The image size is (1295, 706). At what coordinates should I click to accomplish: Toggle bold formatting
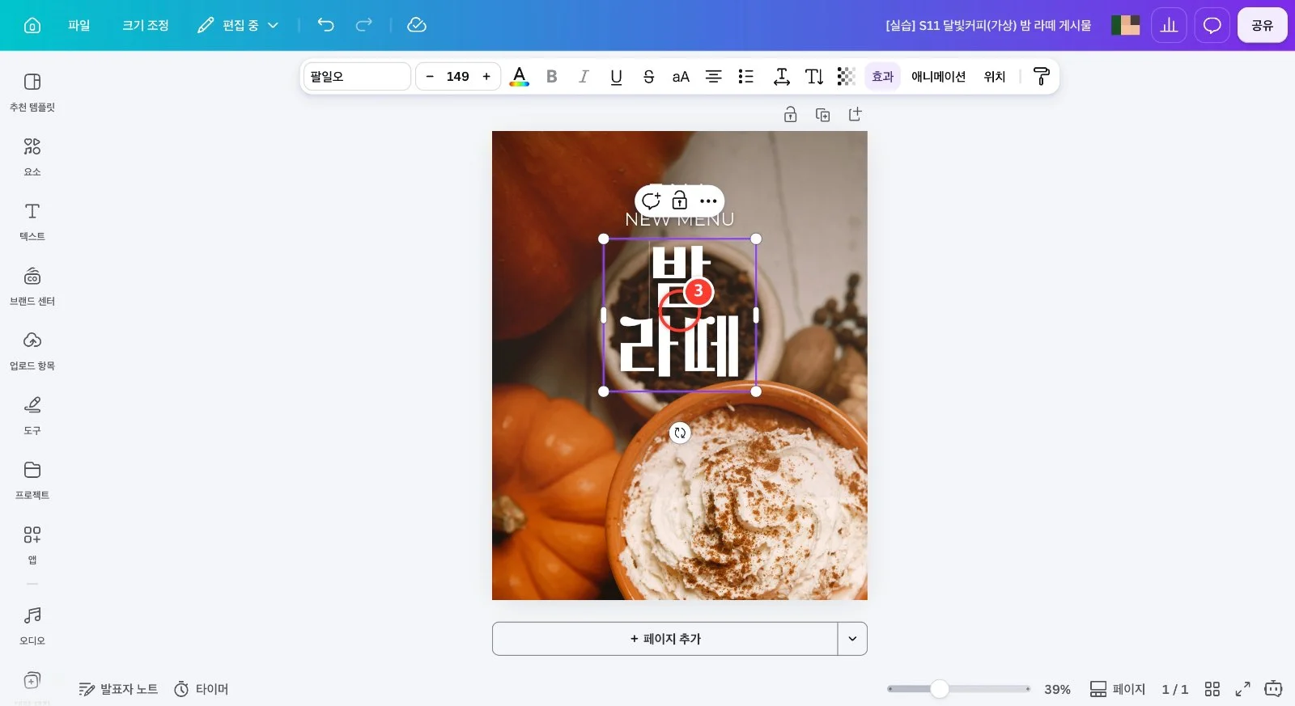point(552,76)
